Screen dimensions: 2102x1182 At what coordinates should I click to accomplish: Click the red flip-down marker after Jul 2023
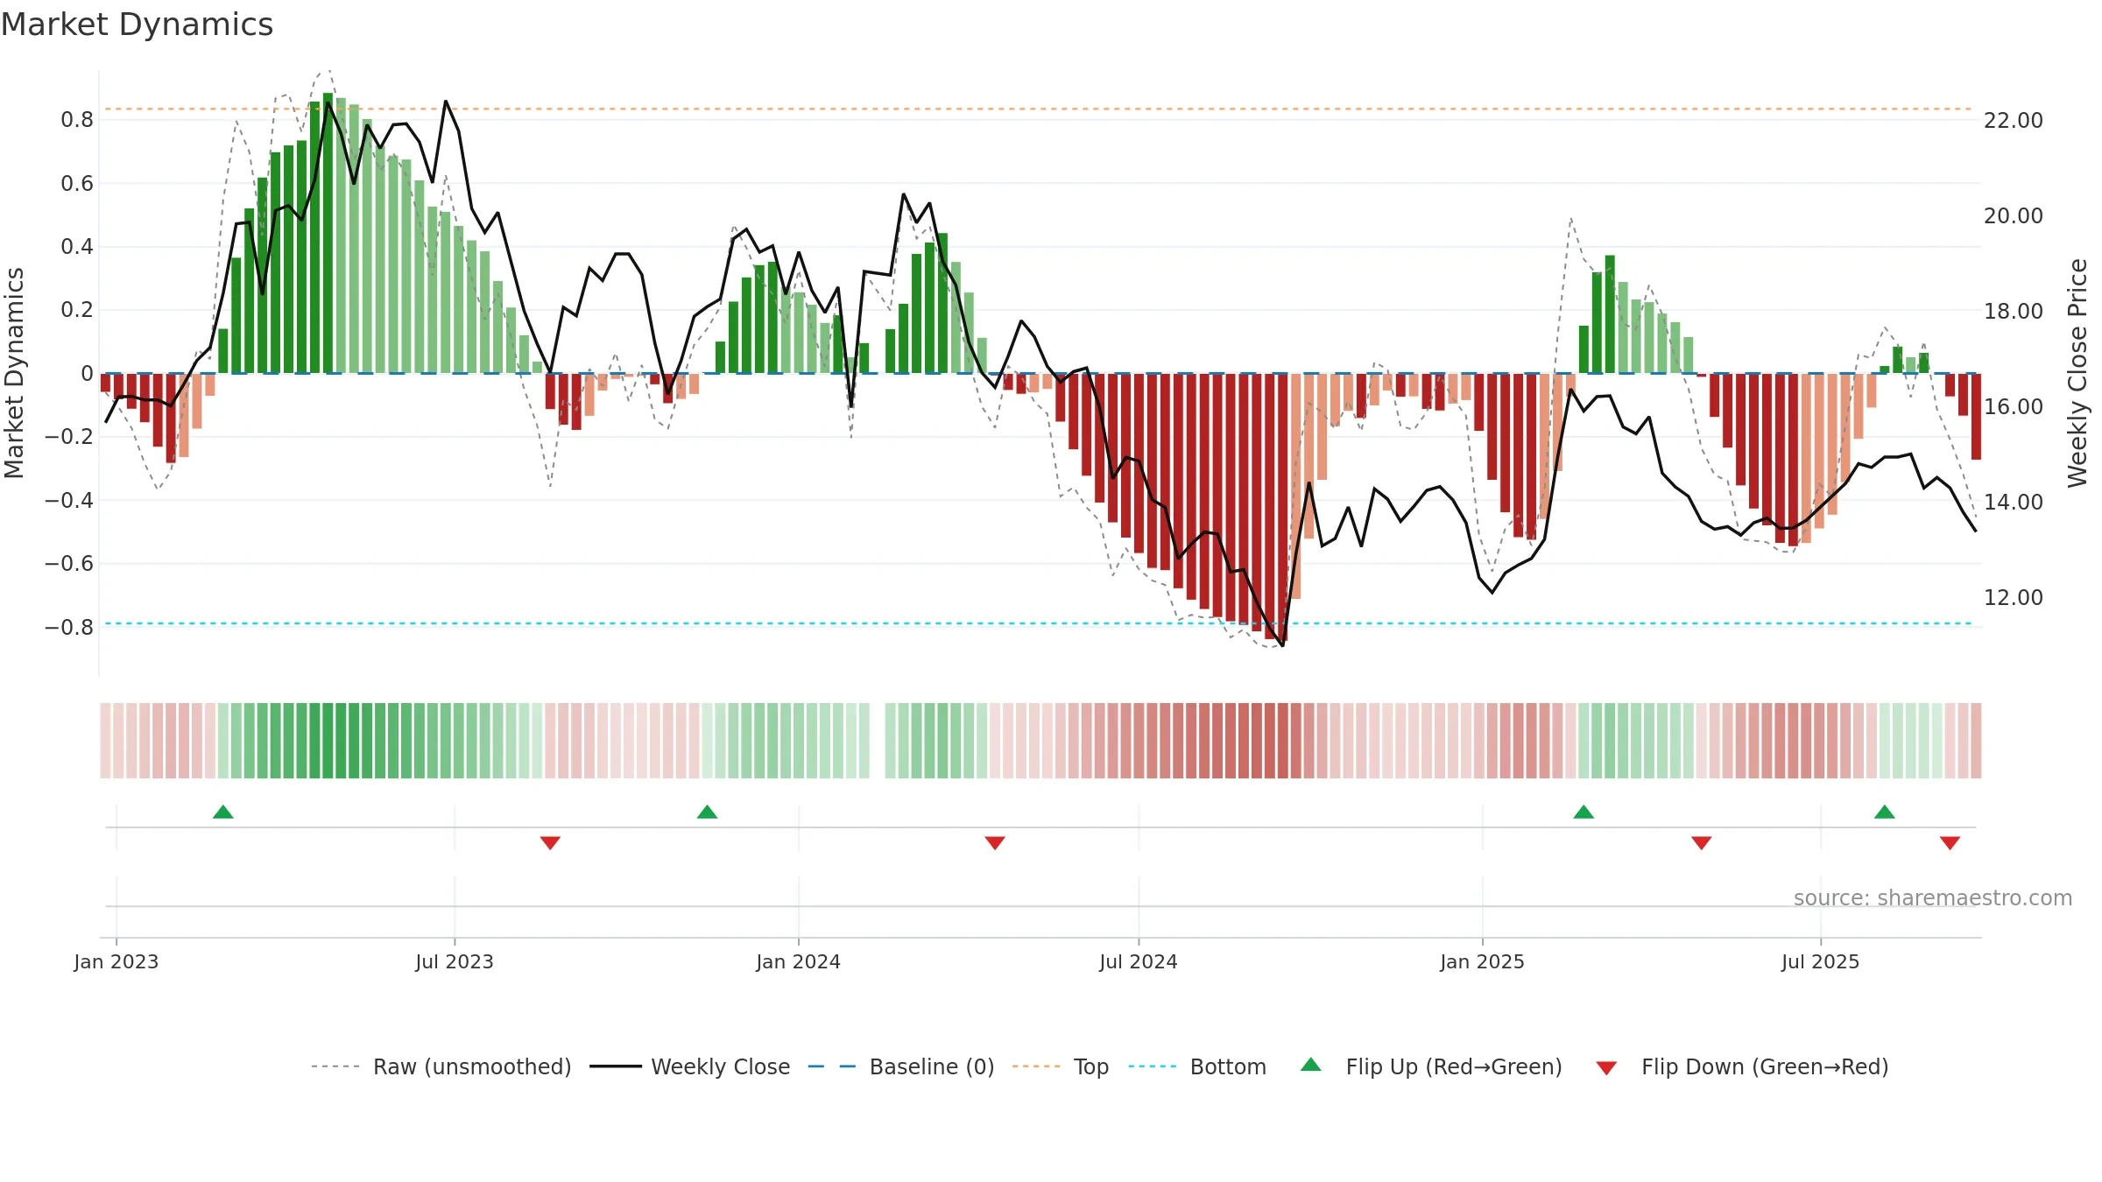coord(550,842)
